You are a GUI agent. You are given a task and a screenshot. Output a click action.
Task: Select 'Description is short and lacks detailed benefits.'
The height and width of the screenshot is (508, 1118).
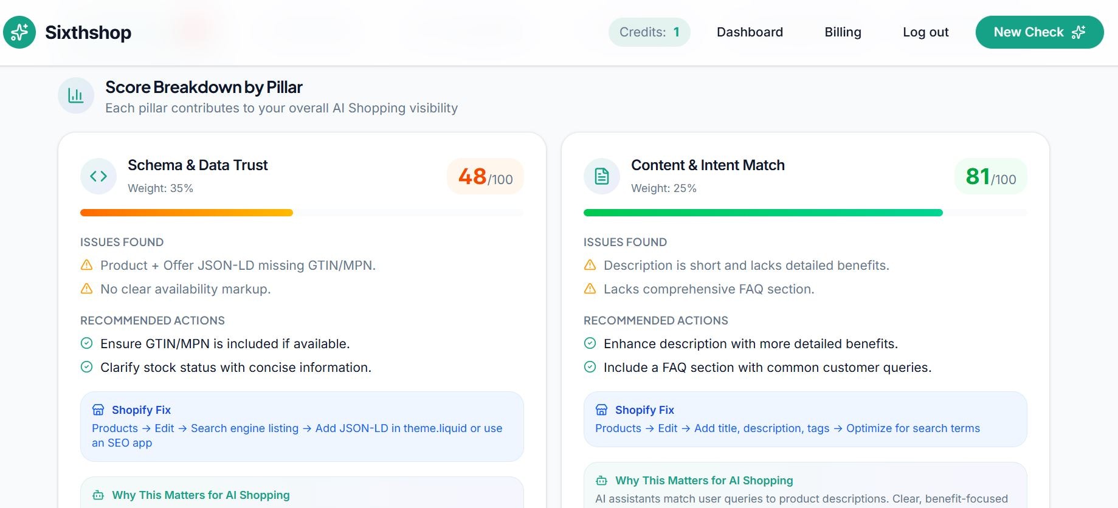pos(747,266)
